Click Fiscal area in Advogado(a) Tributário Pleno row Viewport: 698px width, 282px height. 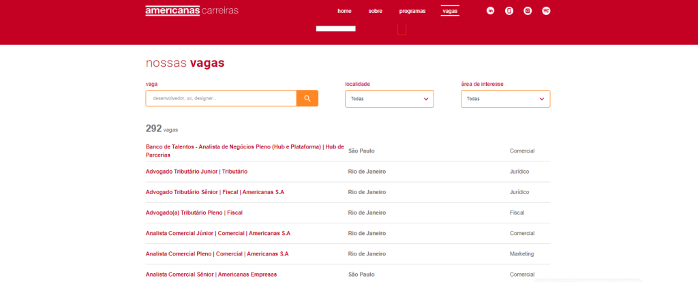[517, 213]
